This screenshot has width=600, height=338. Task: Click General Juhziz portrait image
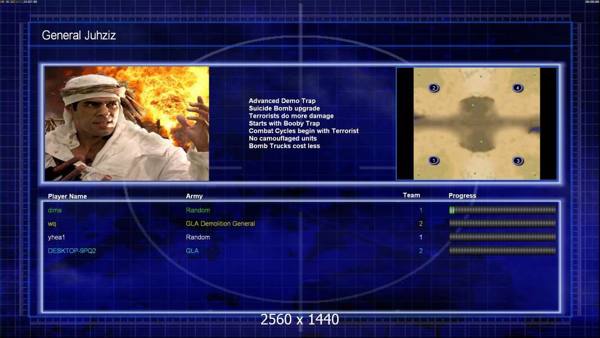(127, 123)
